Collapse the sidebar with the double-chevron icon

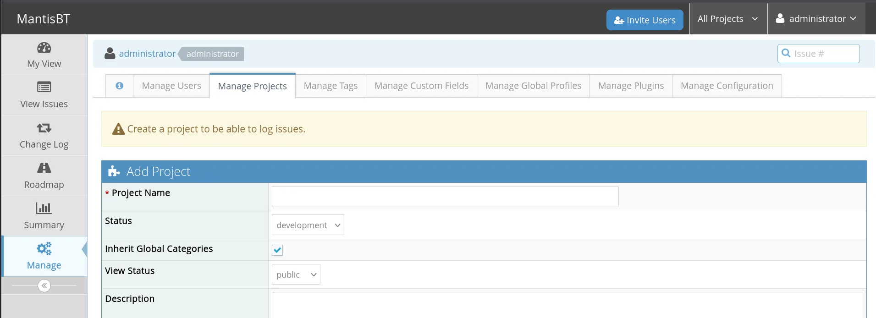[x=44, y=286]
